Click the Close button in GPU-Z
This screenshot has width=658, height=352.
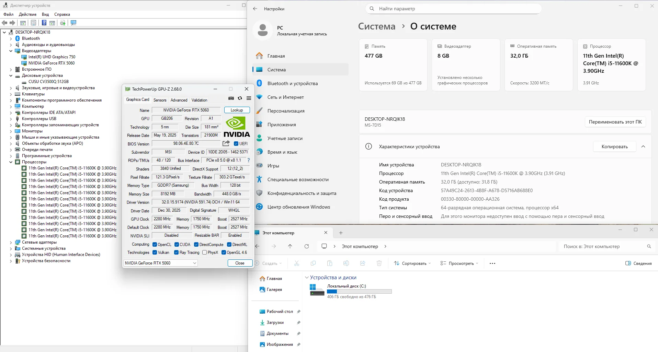(x=240, y=263)
